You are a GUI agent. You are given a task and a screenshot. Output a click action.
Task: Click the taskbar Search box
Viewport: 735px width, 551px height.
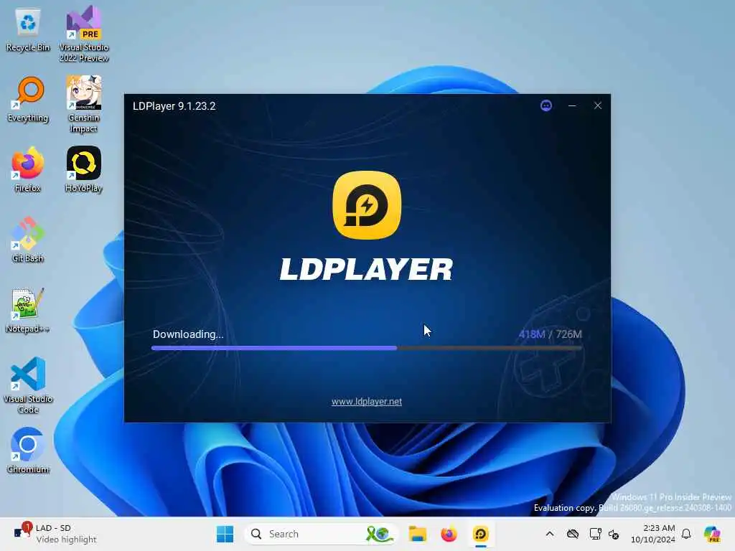click(321, 534)
